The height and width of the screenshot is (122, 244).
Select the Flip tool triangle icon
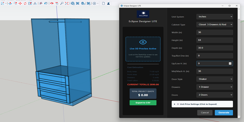[35, 3]
